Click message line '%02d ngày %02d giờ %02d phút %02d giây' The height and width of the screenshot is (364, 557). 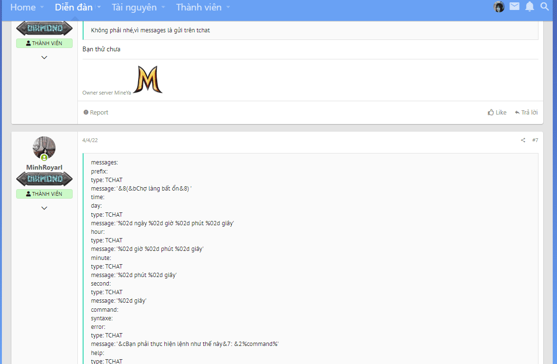(162, 223)
